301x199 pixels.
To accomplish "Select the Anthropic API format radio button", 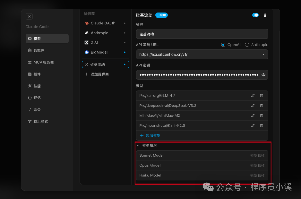I will pyautogui.click(x=247, y=44).
